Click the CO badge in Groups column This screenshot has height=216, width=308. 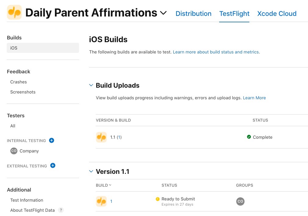(240, 201)
